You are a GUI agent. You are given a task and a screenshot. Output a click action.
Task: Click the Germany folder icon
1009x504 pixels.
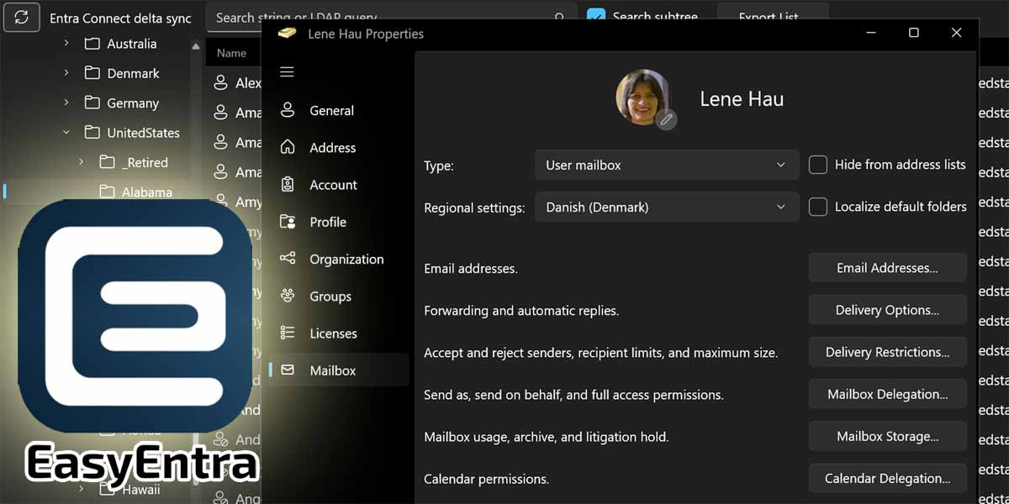pyautogui.click(x=92, y=103)
